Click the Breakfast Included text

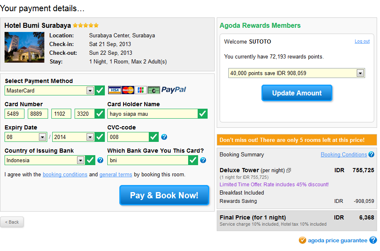242,193
